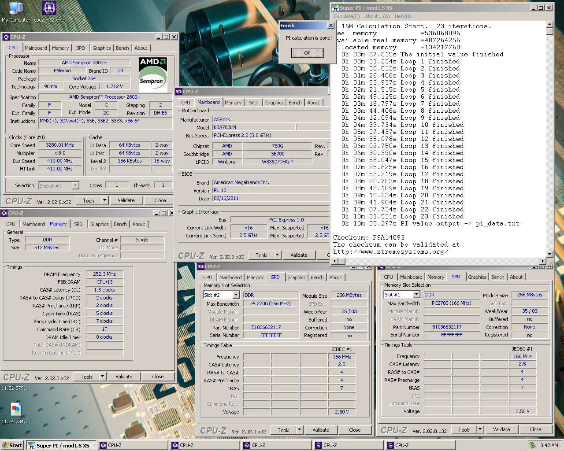This screenshot has height=451, width=564.
Task: Open Tools dropdown arrow in Mainboard window
Action: pyautogui.click(x=277, y=255)
